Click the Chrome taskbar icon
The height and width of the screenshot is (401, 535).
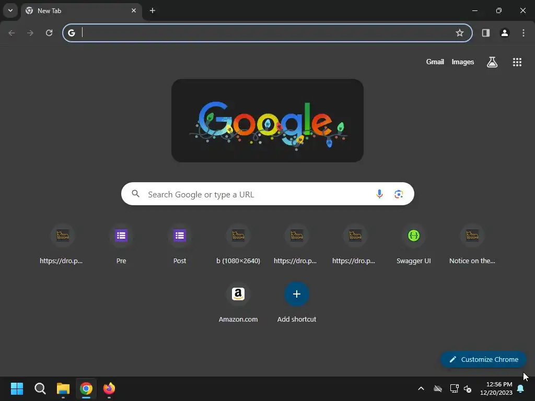tap(86, 388)
